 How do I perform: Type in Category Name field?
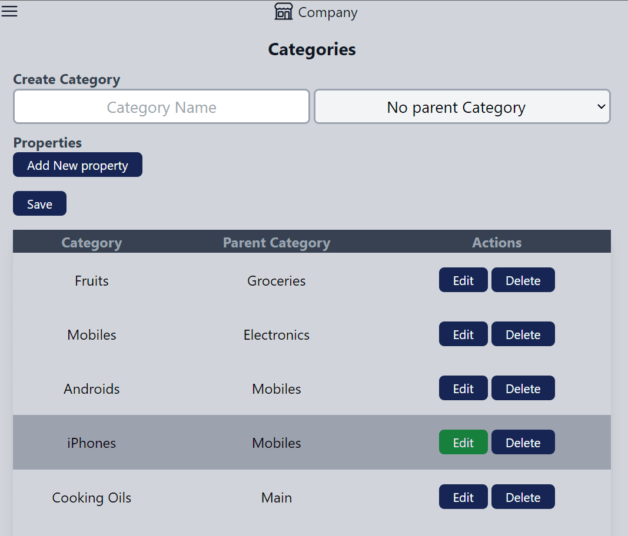pyautogui.click(x=161, y=107)
